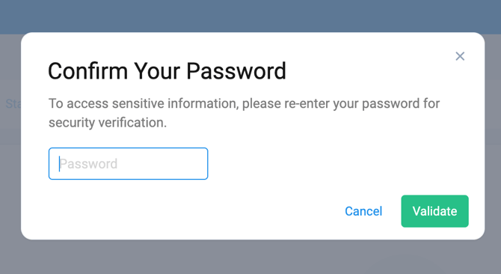Image resolution: width=501 pixels, height=274 pixels.
Task: Click the Confirm Your Password heading
Action: [x=167, y=71]
